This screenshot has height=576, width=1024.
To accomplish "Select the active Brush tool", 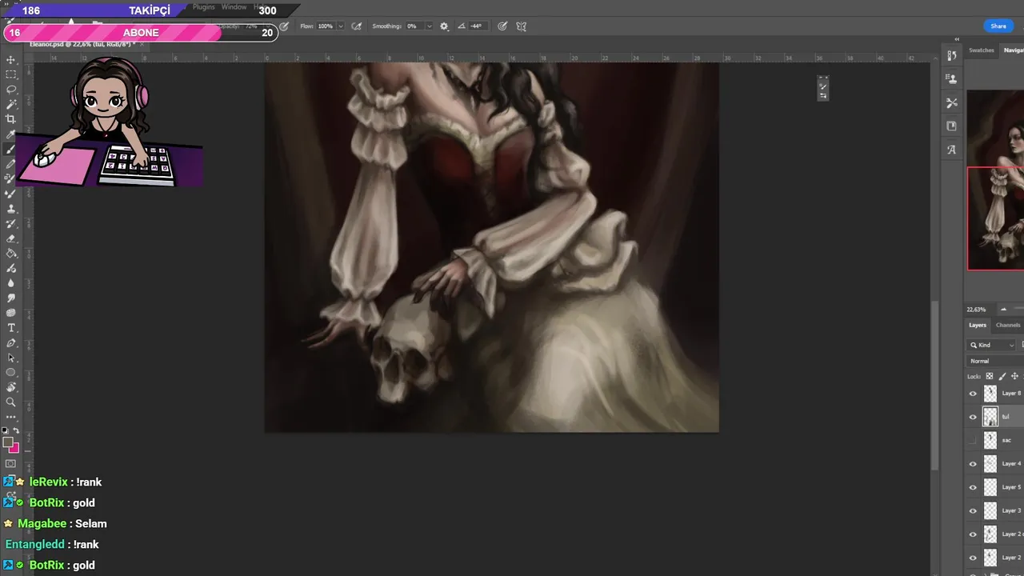I will pyautogui.click(x=11, y=149).
